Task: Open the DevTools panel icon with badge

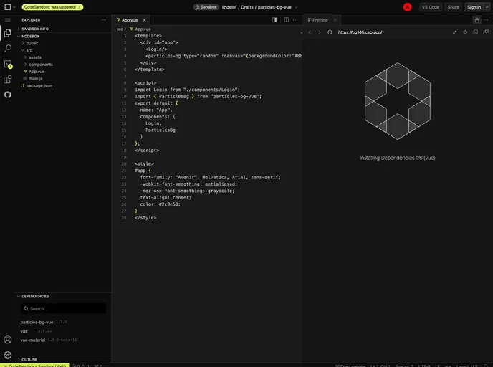Action: pos(8,65)
